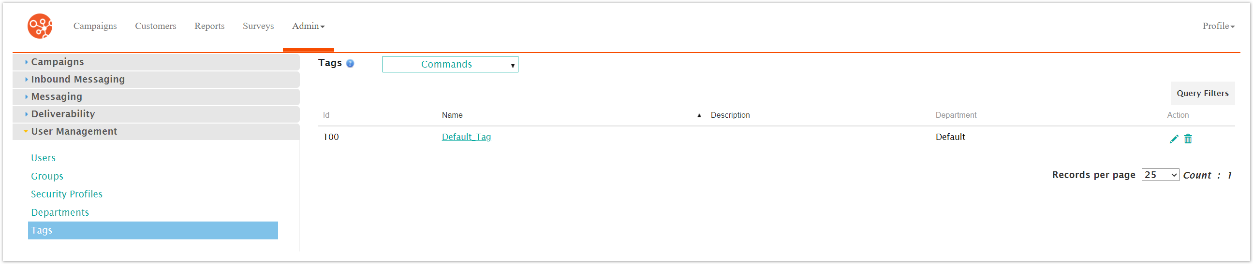Open the Records per page dropdown

1160,175
